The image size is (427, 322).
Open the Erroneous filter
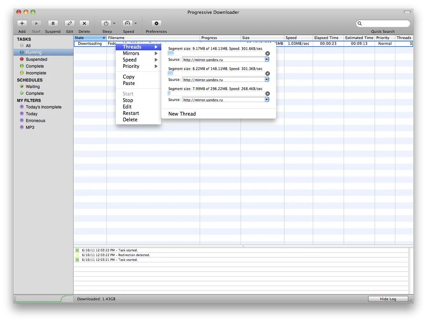coord(35,120)
